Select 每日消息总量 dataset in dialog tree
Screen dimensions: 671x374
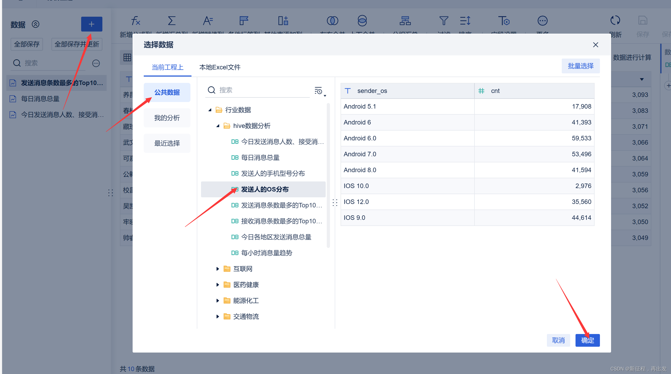[263, 158]
